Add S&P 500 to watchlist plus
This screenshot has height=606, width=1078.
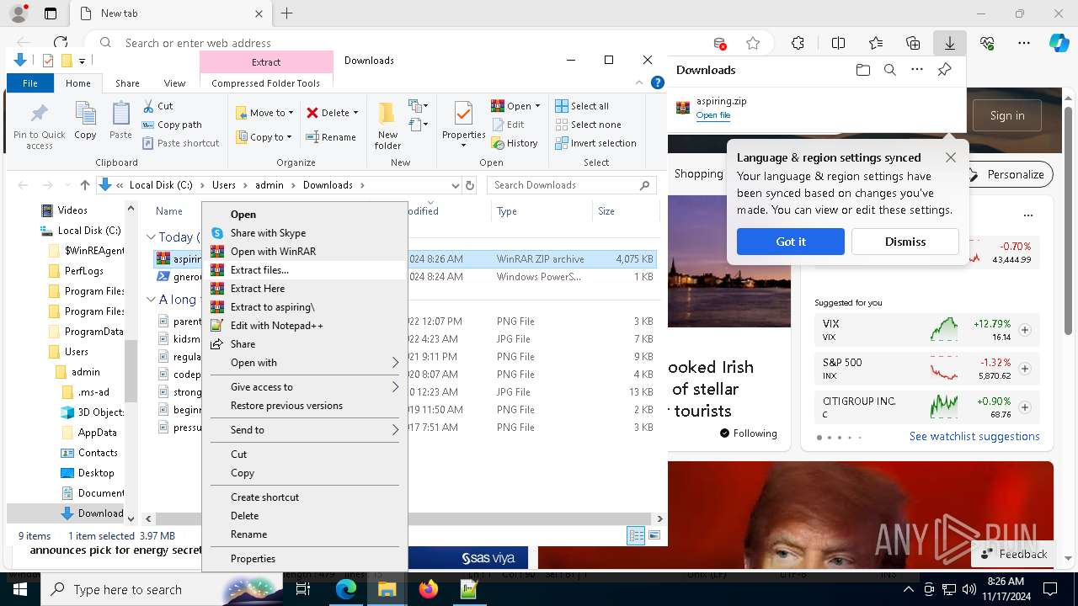1025,369
